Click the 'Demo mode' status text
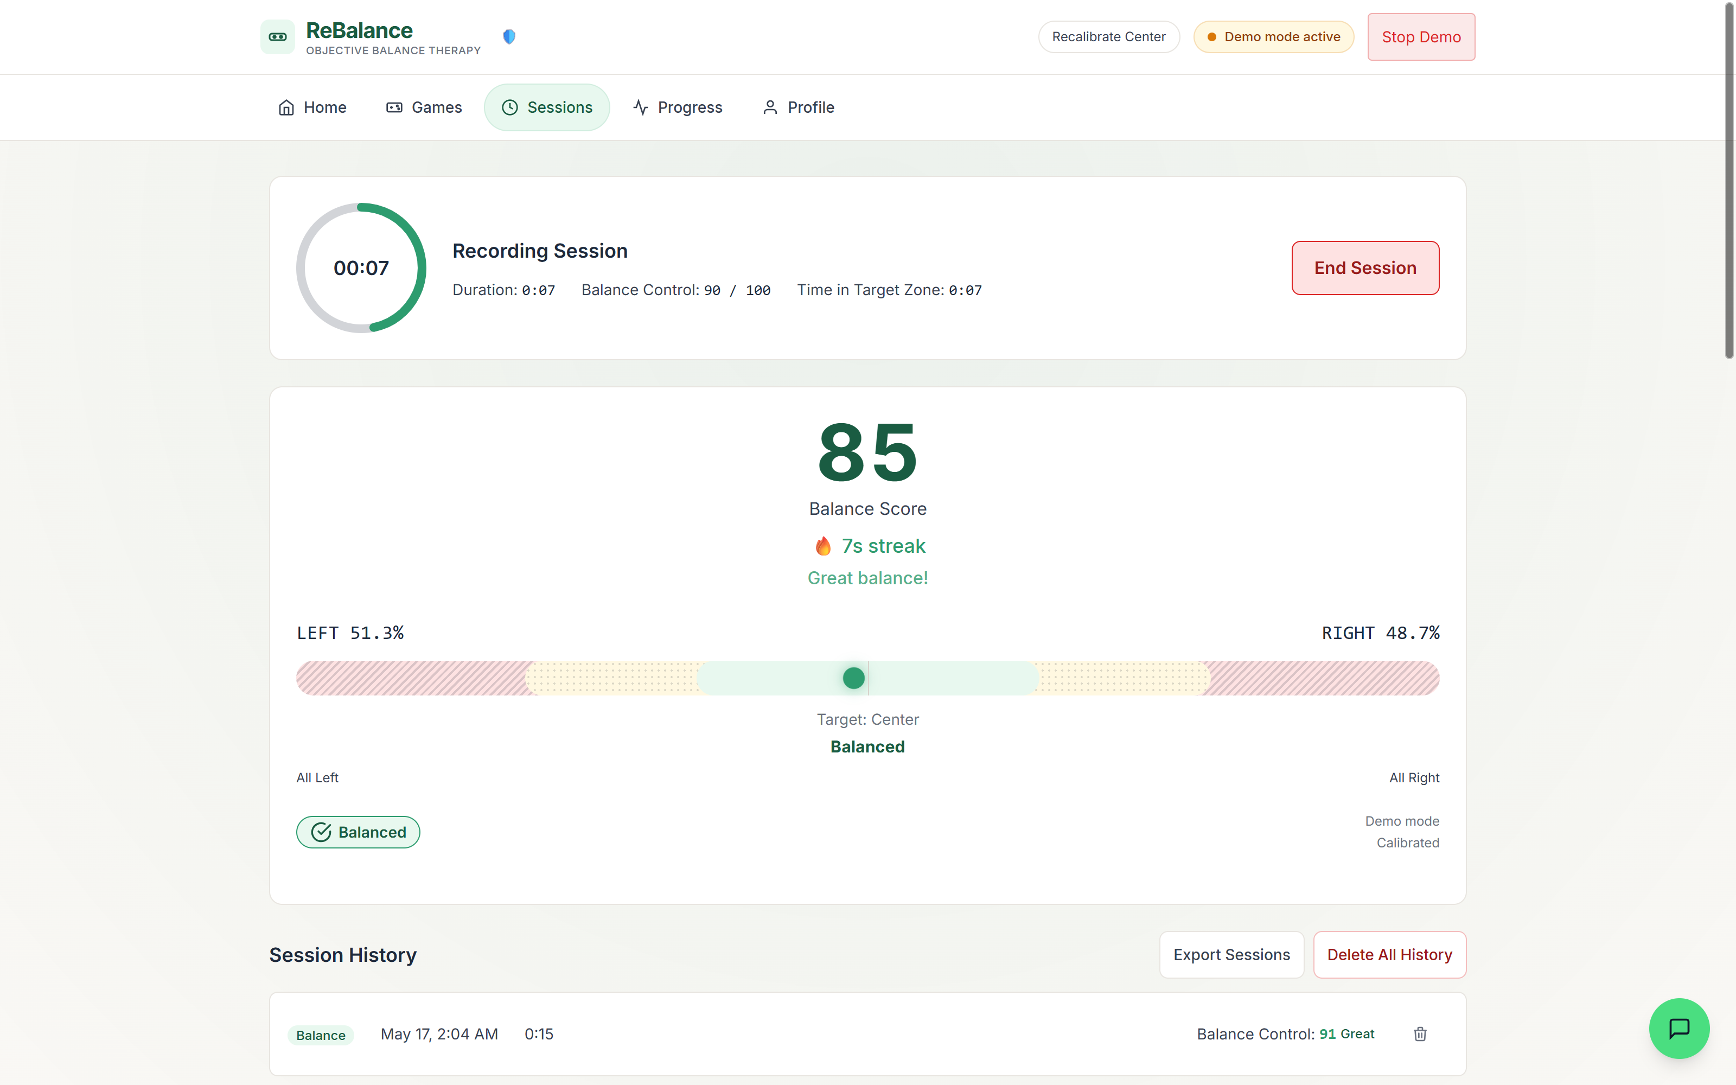Screen dimensions: 1736x1085 click(x=1402, y=821)
